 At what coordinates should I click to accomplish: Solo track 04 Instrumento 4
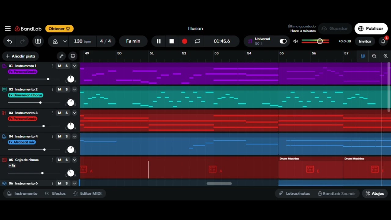point(67,137)
